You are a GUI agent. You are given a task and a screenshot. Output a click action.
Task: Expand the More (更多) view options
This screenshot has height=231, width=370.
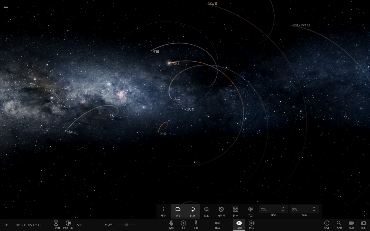[164, 212]
